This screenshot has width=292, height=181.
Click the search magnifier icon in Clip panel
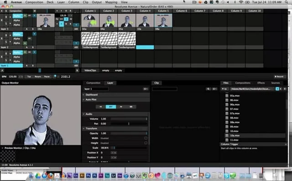(208, 89)
